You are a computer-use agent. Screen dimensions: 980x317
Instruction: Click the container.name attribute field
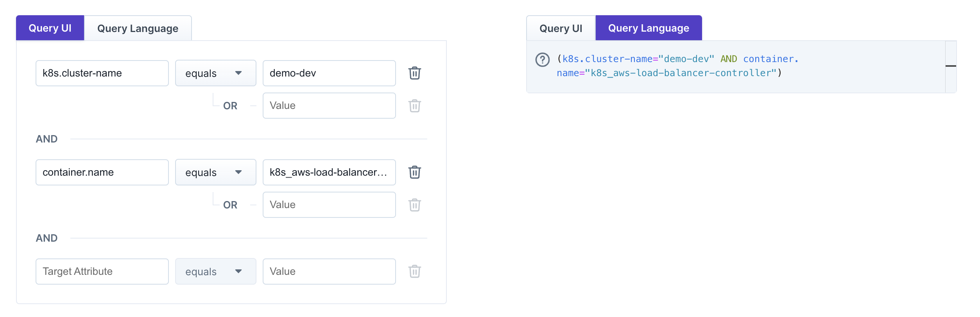coord(102,172)
